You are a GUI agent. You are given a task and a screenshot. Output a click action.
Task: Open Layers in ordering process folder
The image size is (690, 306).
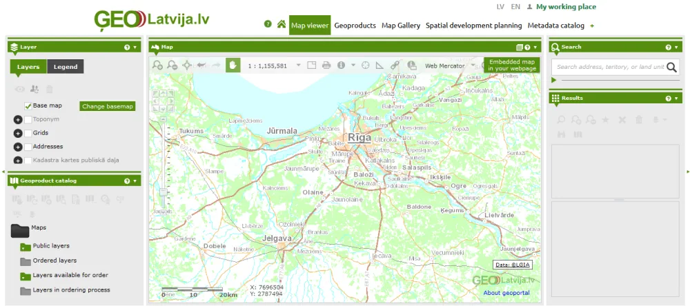click(x=25, y=291)
